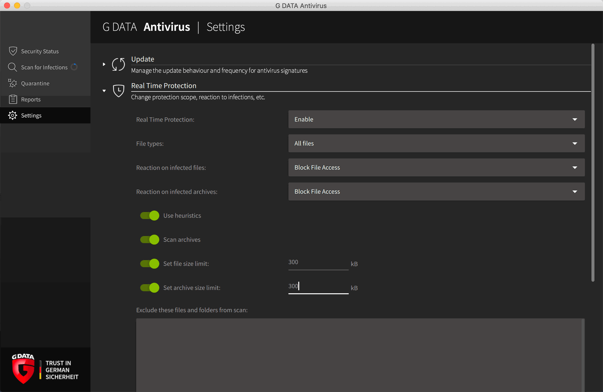Click the 'Set file size limit:' label
This screenshot has height=392, width=603.
186,264
